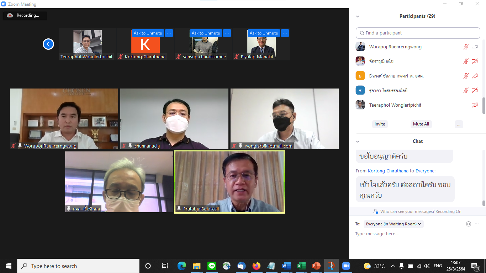
Task: Open the LINE app in the taskbar
Action: click(x=212, y=266)
